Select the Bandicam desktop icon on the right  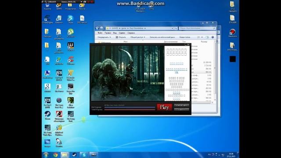click(232, 33)
